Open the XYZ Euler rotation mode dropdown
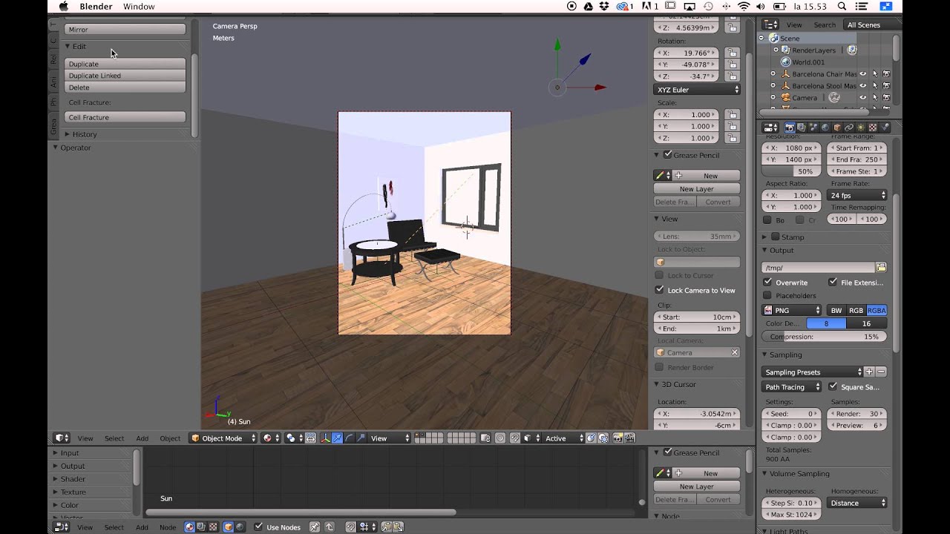Screen dimensions: 950x534 click(697, 90)
